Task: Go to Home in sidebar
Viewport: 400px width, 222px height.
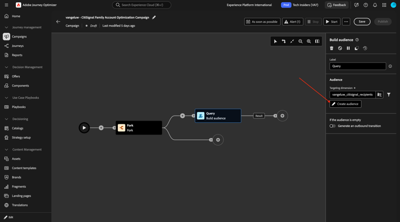Action: coord(16,16)
